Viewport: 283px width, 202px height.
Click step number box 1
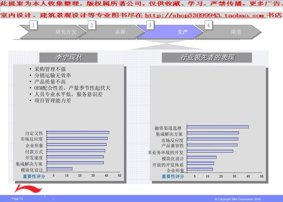33,25
